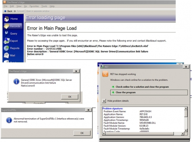The image size is (192, 142).
Task: Click the vertical scrollbar thumb in problem details
Action: click(x=186, y=114)
